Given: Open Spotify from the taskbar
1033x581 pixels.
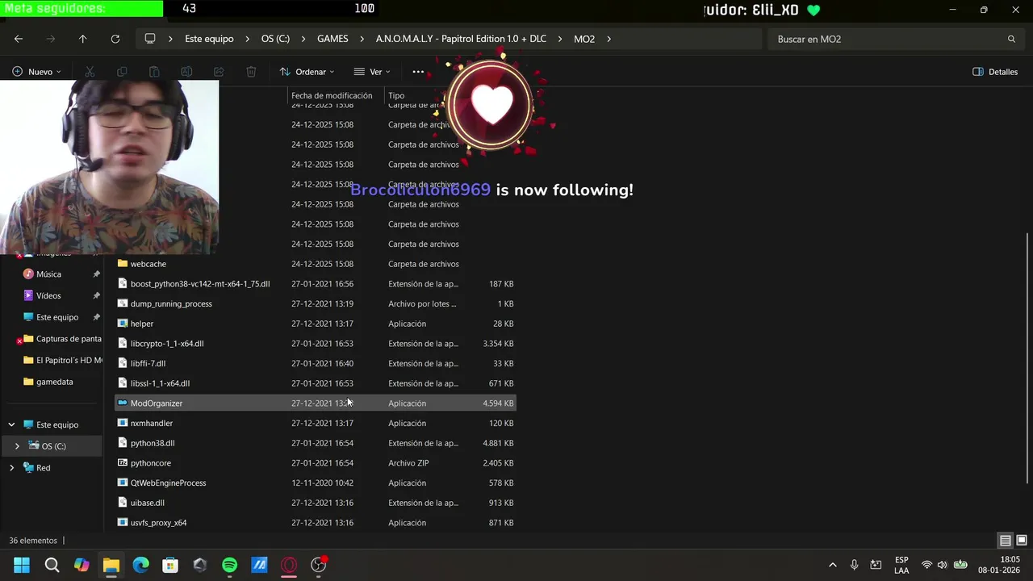Looking at the screenshot, I should point(229,565).
